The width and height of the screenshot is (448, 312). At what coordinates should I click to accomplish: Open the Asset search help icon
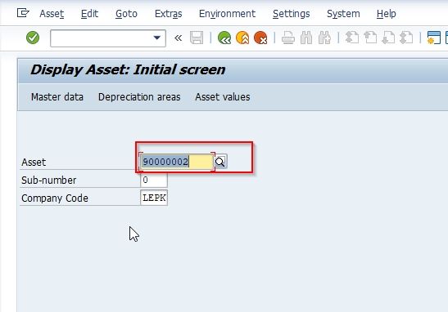220,162
